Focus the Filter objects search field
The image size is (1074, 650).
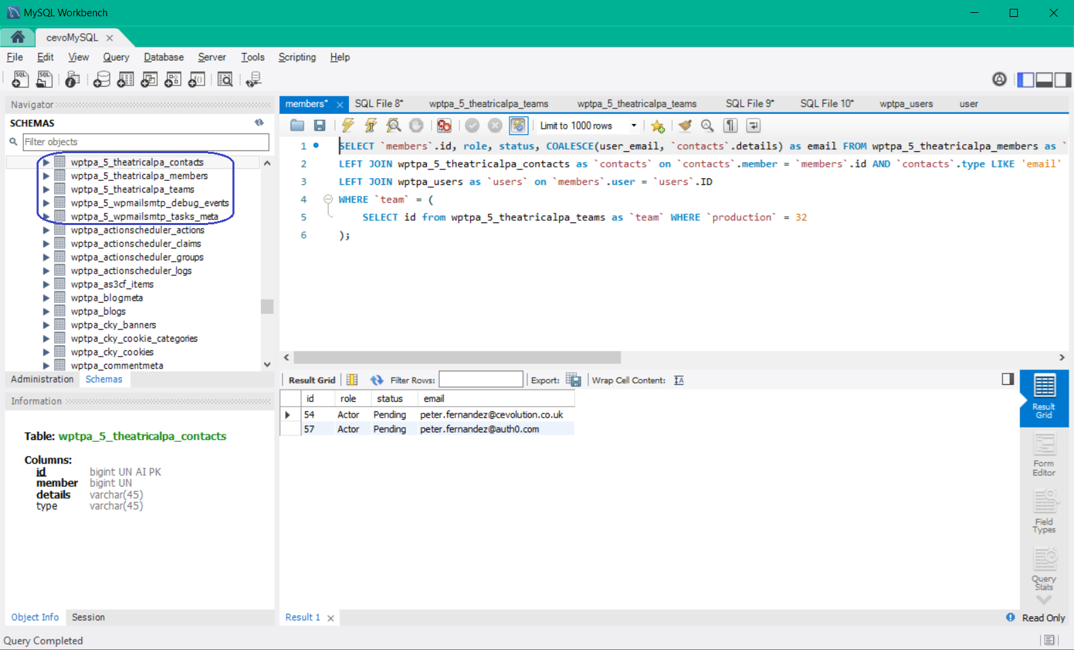click(x=146, y=142)
